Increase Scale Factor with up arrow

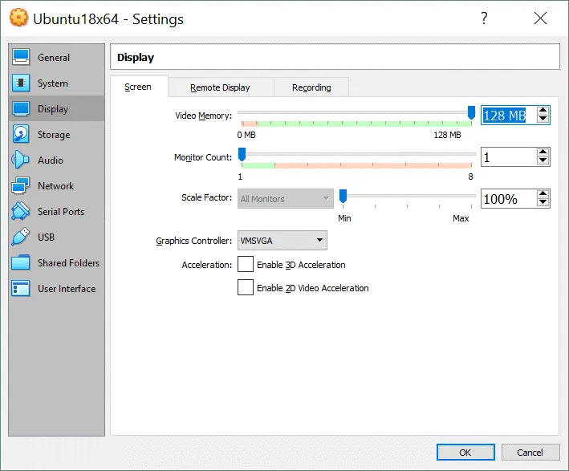click(x=543, y=194)
